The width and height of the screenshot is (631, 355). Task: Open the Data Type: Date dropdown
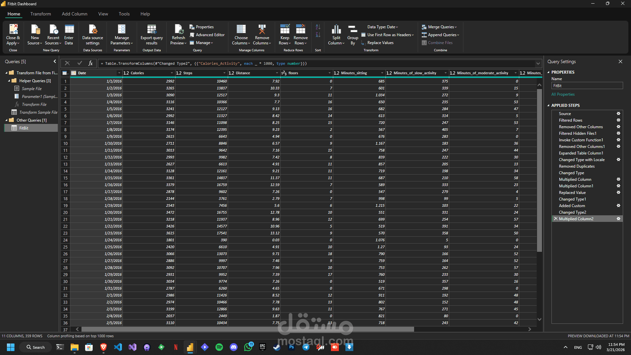[383, 27]
